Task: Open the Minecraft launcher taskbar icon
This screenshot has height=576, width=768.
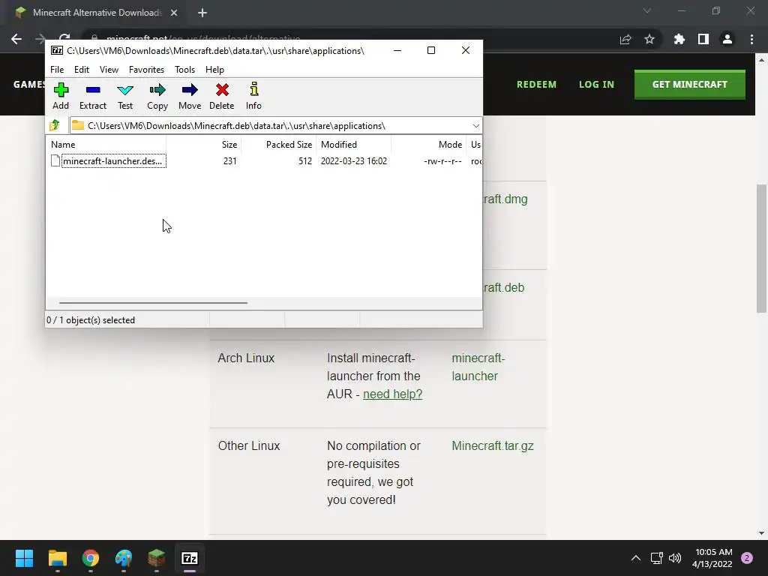Action: pyautogui.click(x=157, y=558)
